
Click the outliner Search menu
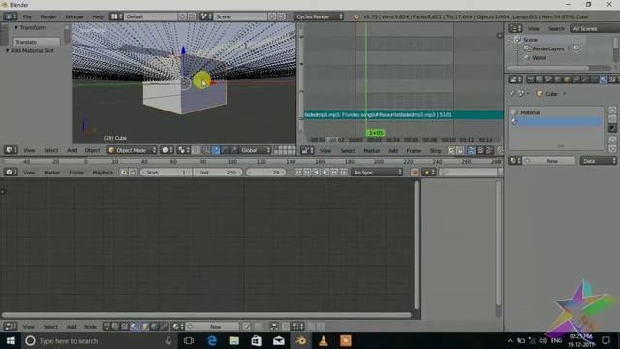pyautogui.click(x=556, y=28)
